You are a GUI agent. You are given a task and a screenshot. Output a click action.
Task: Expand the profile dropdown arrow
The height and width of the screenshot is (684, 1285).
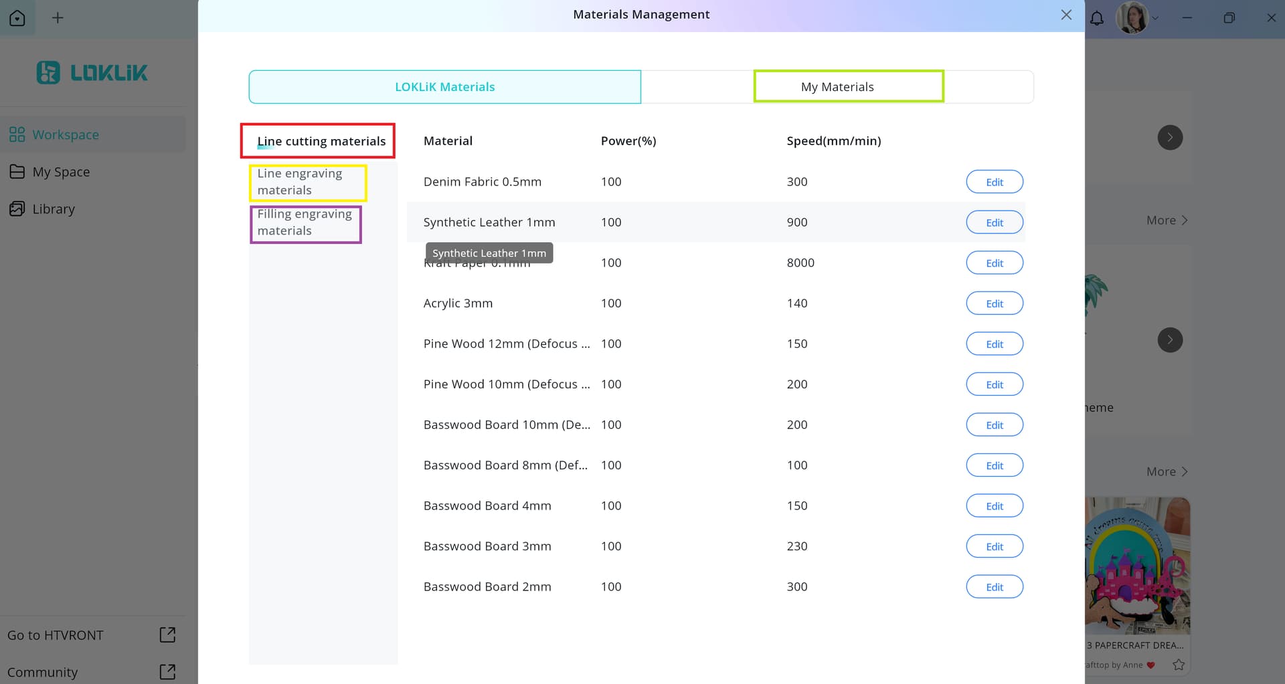pos(1156,18)
